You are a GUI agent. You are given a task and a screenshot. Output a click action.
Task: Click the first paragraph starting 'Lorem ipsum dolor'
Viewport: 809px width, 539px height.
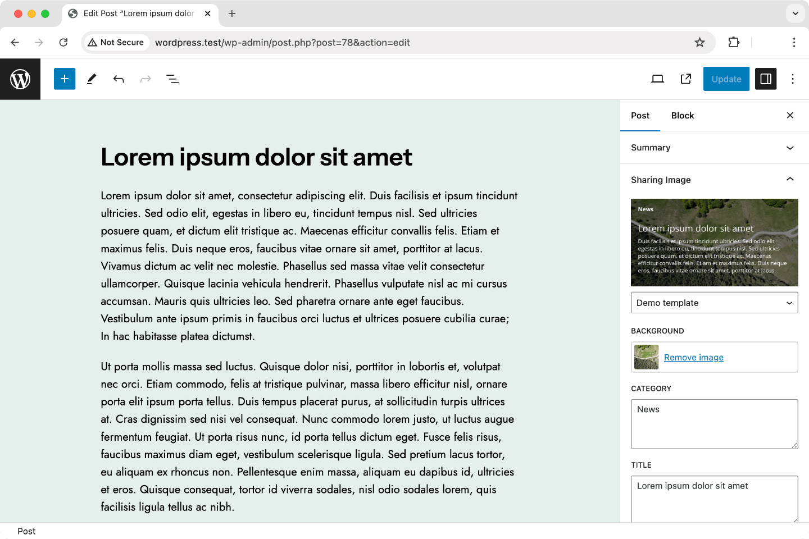coord(310,266)
